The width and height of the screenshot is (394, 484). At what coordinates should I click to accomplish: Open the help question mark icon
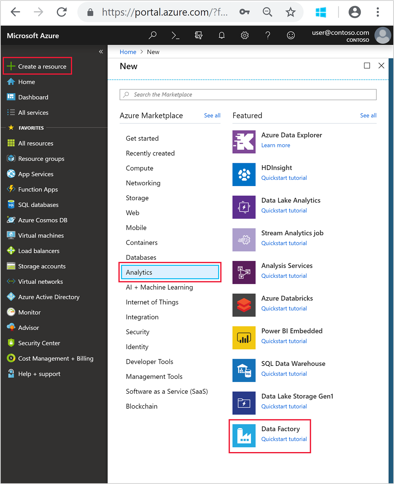(268, 35)
